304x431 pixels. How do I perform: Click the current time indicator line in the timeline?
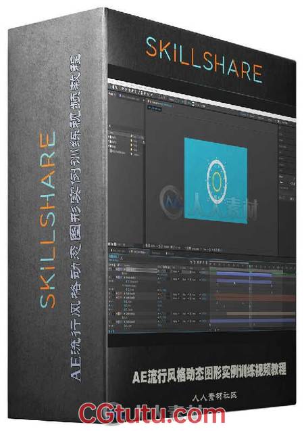tap(251, 294)
